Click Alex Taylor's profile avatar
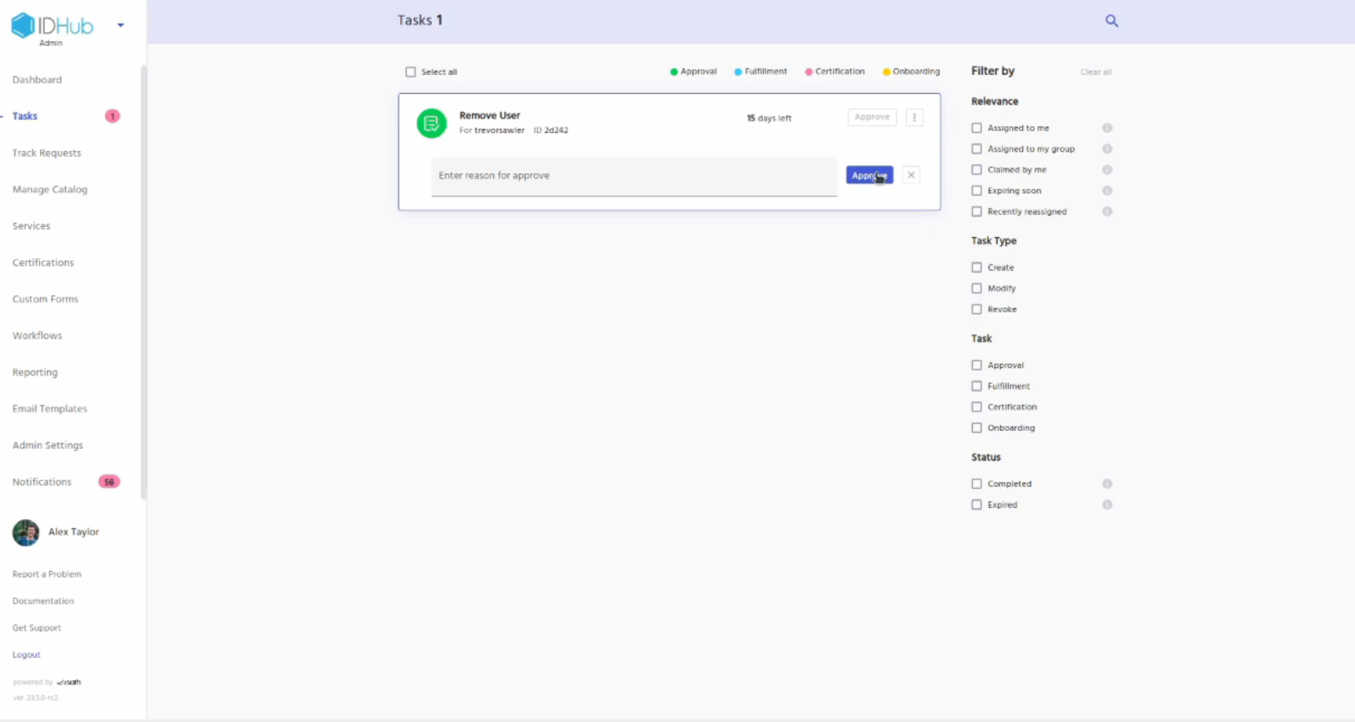 pos(26,533)
